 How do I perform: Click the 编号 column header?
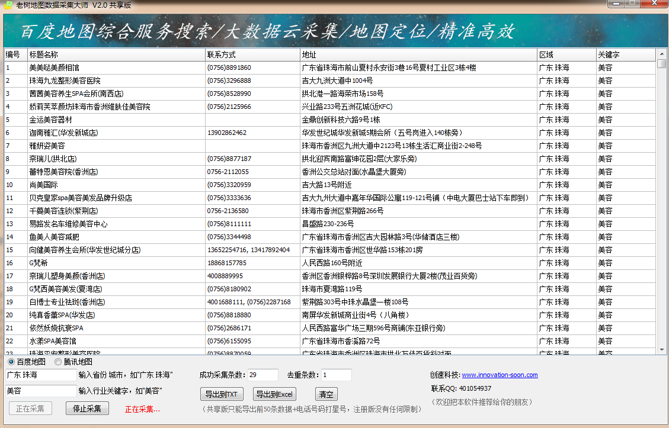pyautogui.click(x=16, y=54)
